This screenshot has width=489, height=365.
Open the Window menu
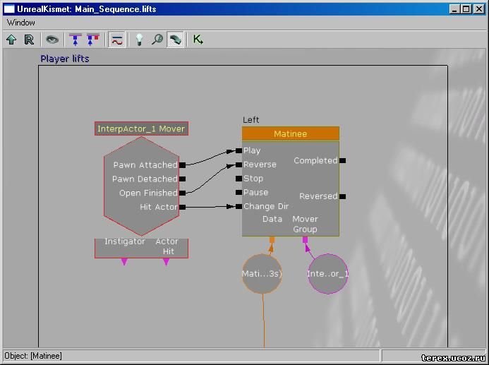coord(21,23)
